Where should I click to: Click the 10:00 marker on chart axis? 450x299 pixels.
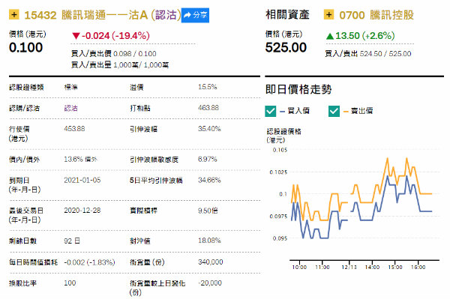299,267
